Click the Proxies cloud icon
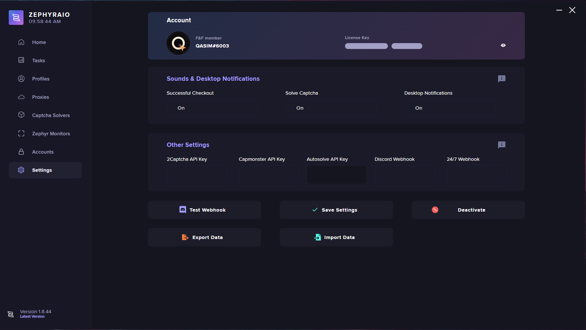 tap(21, 97)
